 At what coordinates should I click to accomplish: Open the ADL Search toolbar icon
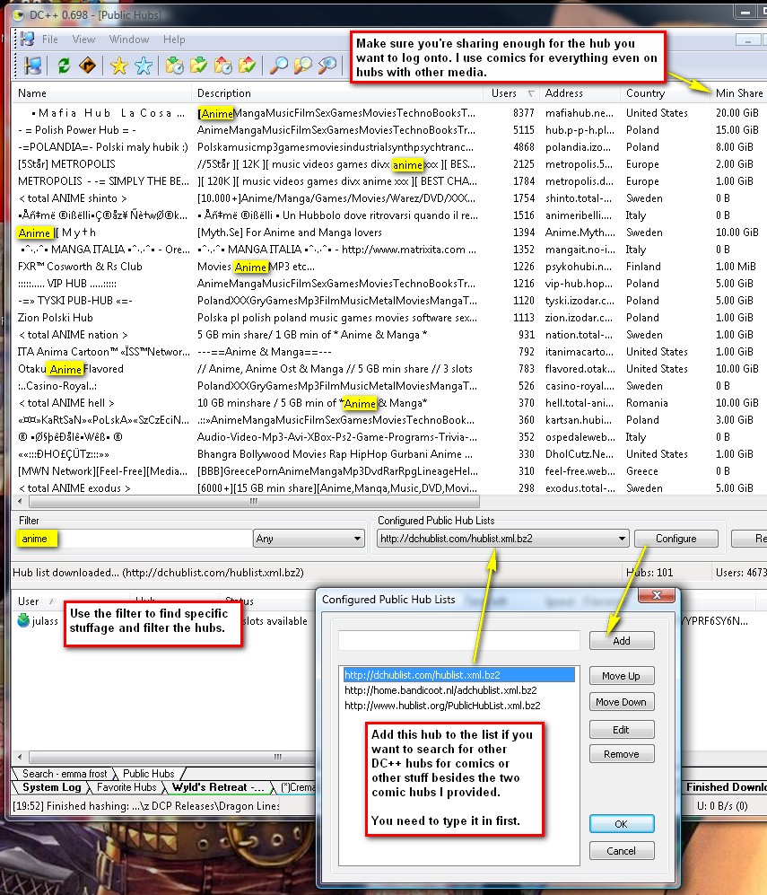click(x=303, y=65)
